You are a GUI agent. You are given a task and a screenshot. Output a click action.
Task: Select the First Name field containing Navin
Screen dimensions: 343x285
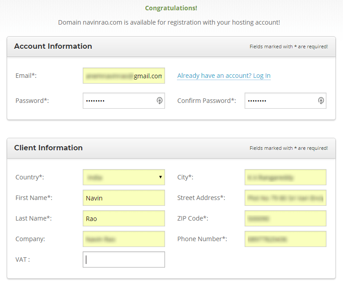124,198
